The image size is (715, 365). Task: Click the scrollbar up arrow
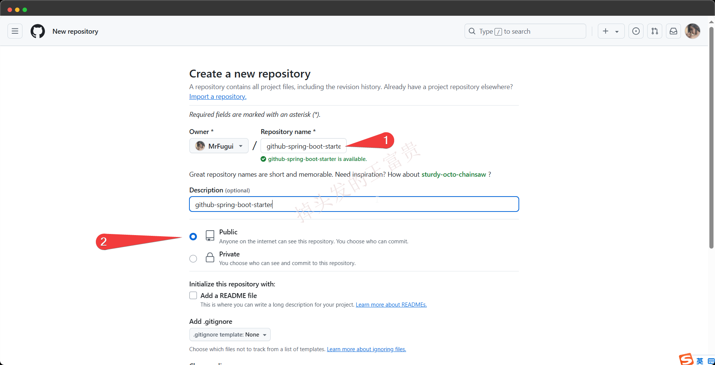click(x=711, y=22)
